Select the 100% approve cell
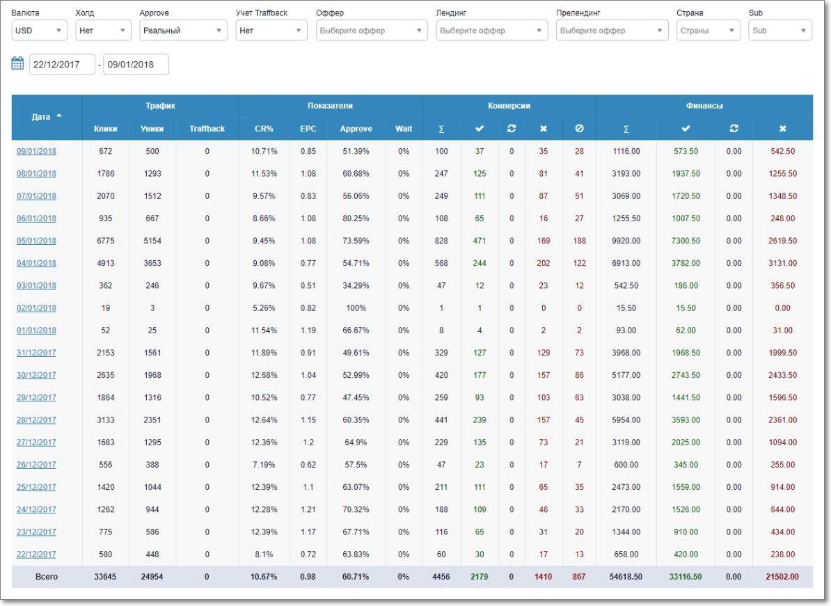The height and width of the screenshot is (606, 831). pos(356,308)
